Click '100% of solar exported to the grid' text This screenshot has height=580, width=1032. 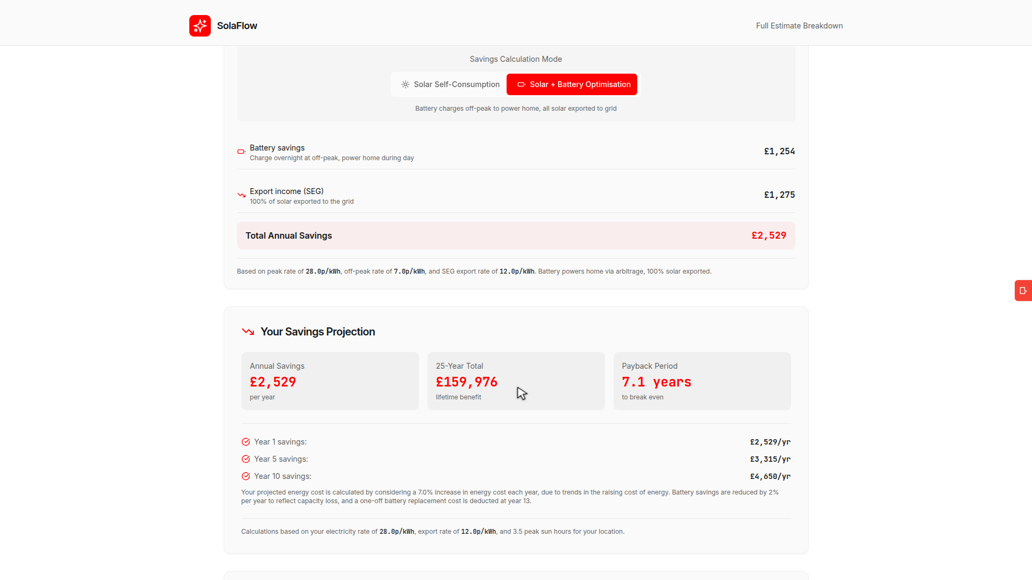pyautogui.click(x=302, y=202)
